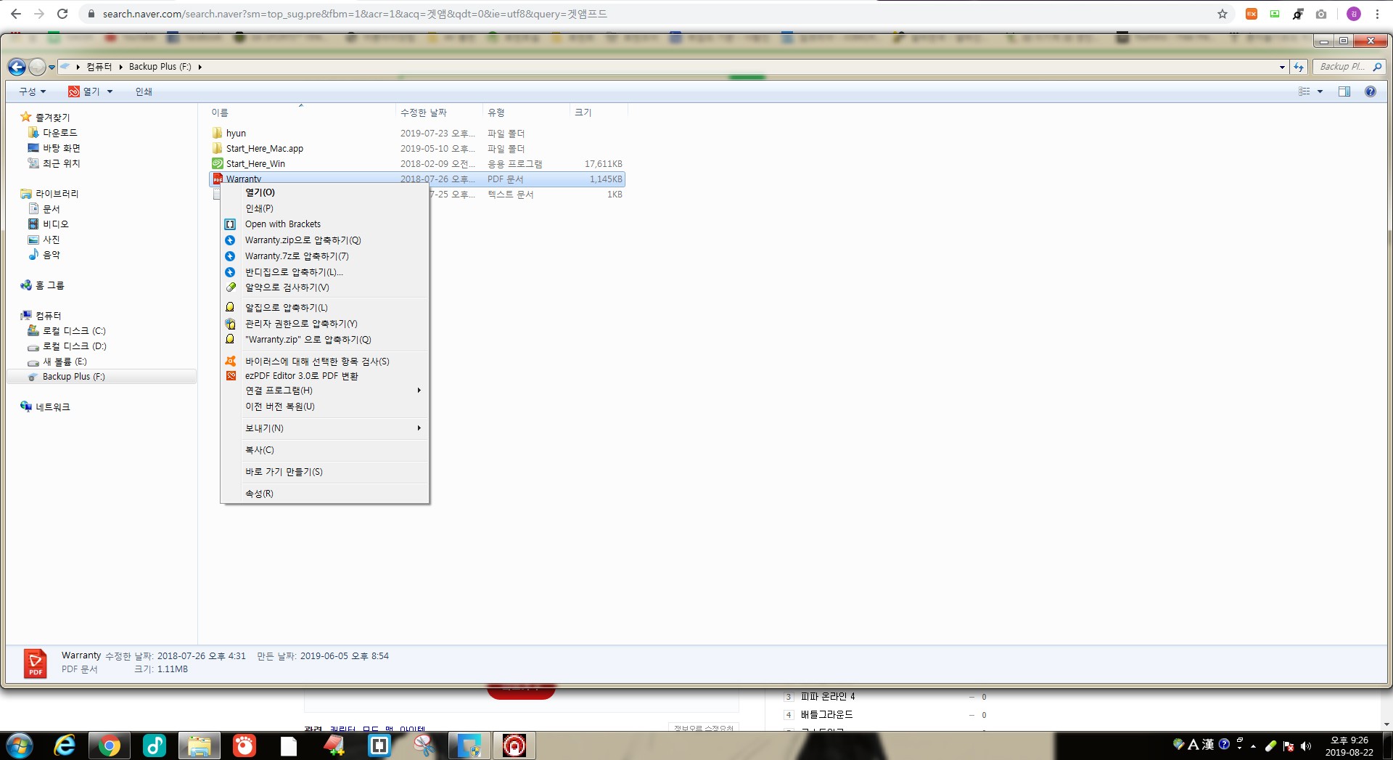Choose 바이러스에 대해 선택한 항목 검사(S)
The height and width of the screenshot is (760, 1393).
(x=324, y=361)
